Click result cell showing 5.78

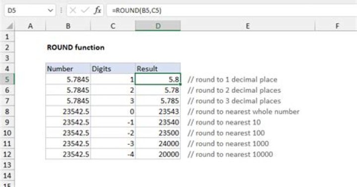click(158, 90)
